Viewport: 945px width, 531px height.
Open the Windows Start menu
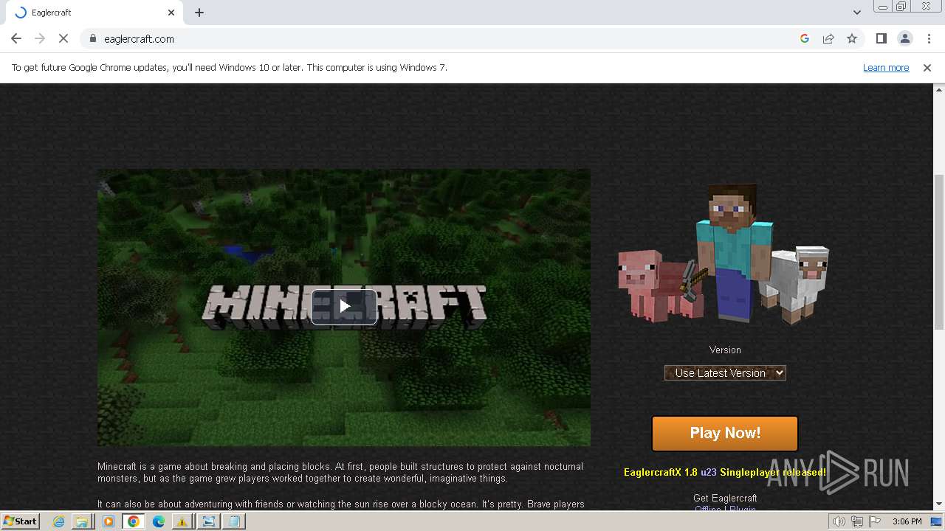[20, 521]
